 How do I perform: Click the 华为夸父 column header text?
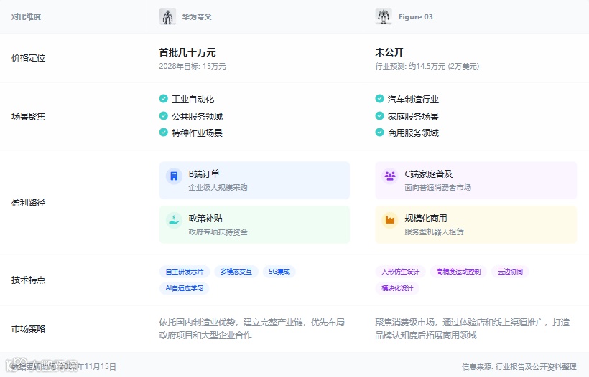(x=197, y=17)
